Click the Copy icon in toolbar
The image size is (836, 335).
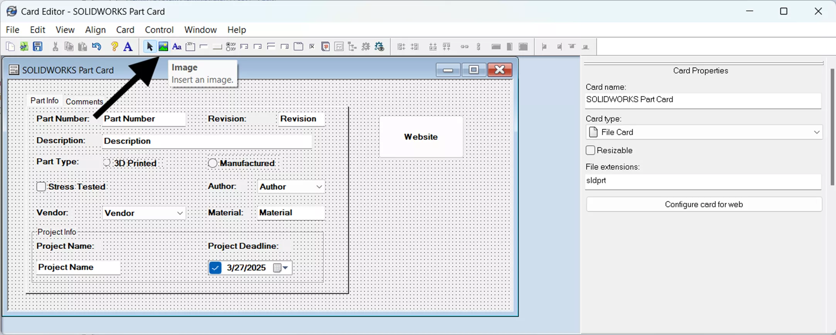69,47
